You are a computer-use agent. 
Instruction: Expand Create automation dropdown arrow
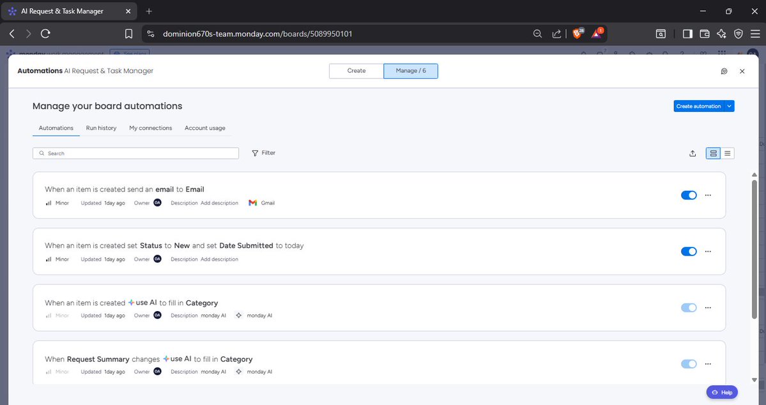point(730,106)
